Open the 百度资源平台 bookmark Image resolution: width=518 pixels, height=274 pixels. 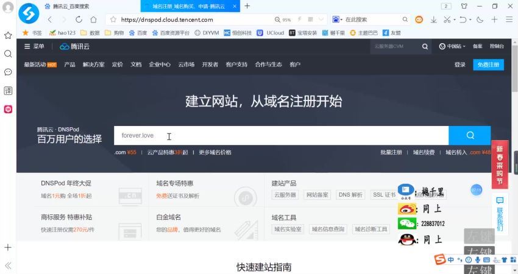click(x=171, y=33)
